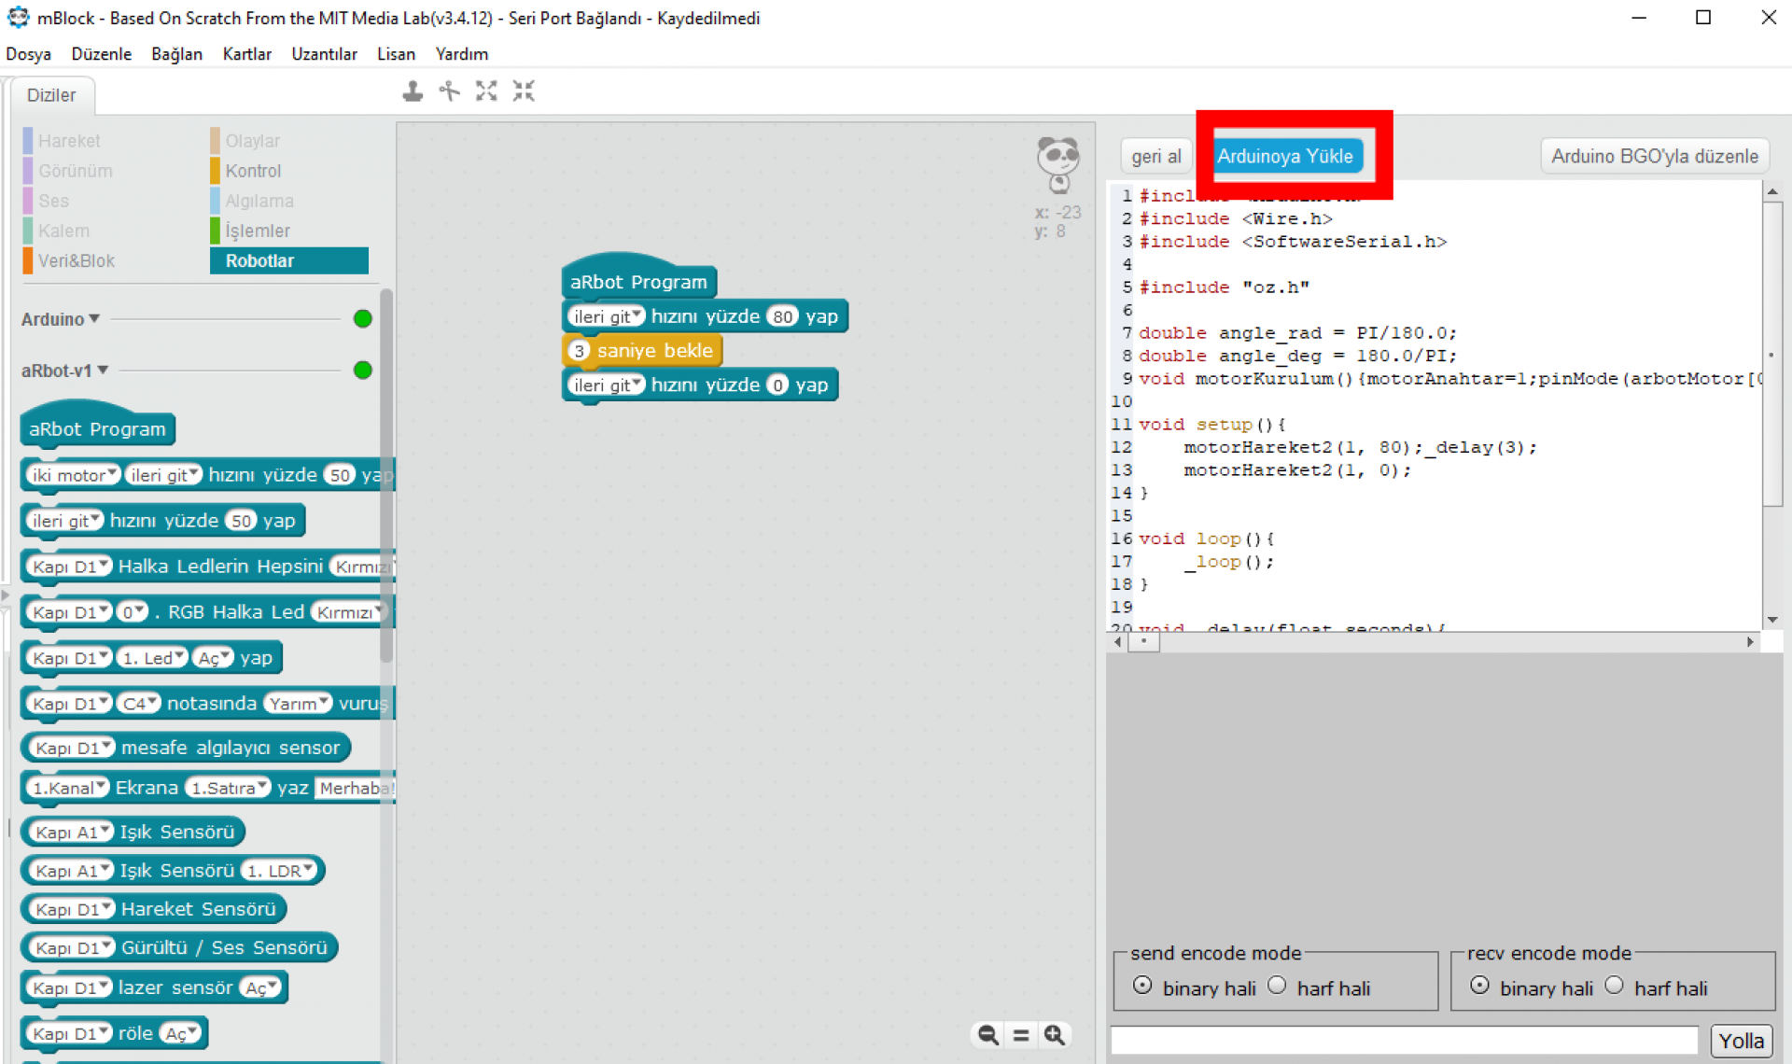Select the Robotlar category
The height and width of the screenshot is (1064, 1792).
(289, 260)
